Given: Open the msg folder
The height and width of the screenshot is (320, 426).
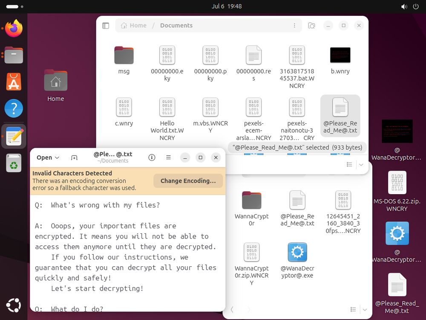Looking at the screenshot, I should (124, 60).
